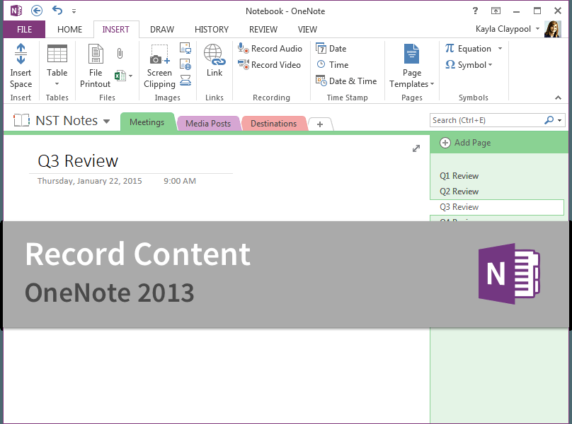Click the user profile photo

click(x=553, y=29)
